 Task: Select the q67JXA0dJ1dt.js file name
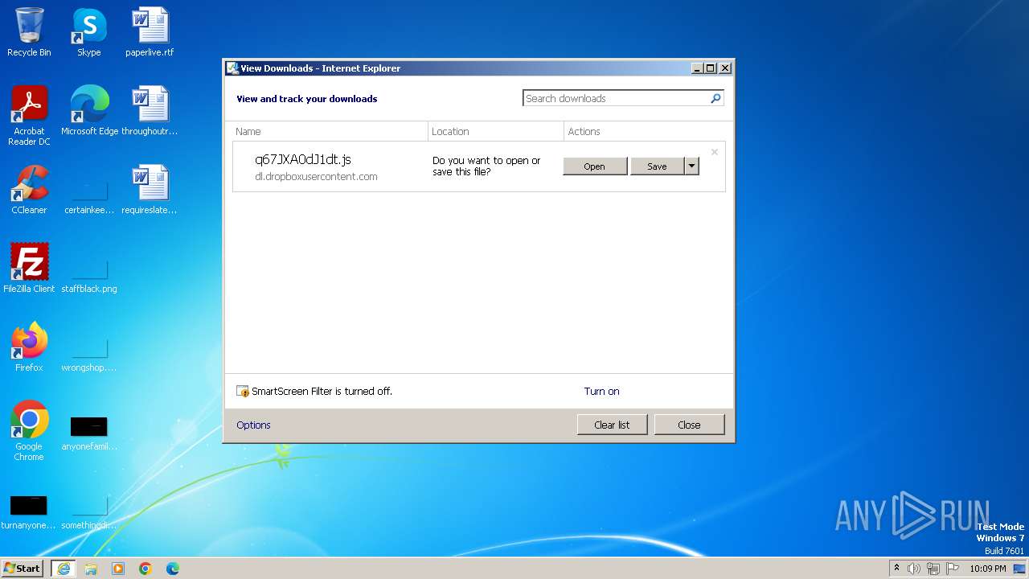(x=303, y=159)
